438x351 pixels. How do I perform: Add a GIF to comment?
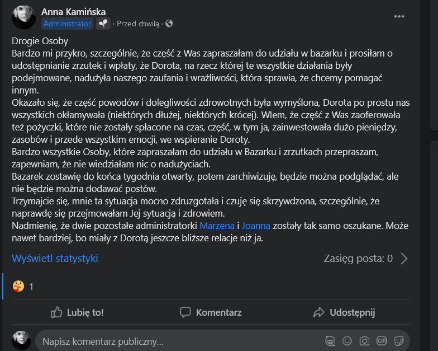click(x=382, y=341)
